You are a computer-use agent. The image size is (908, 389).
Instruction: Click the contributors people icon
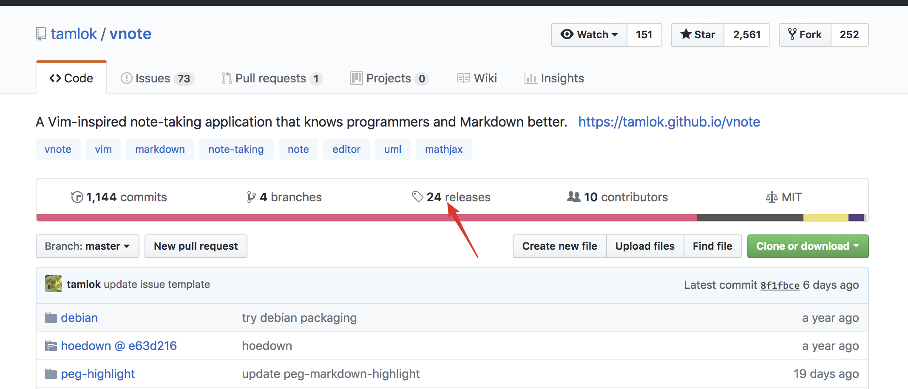[573, 197]
